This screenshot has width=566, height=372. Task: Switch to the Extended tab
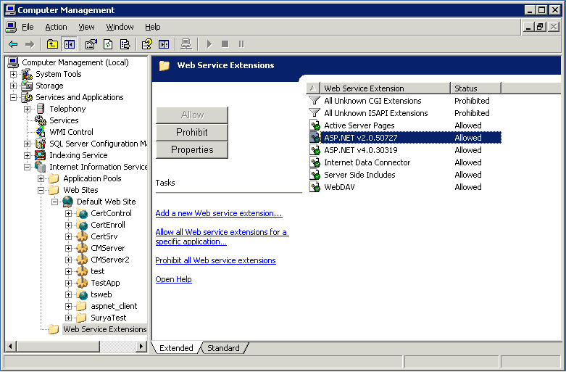click(x=176, y=348)
